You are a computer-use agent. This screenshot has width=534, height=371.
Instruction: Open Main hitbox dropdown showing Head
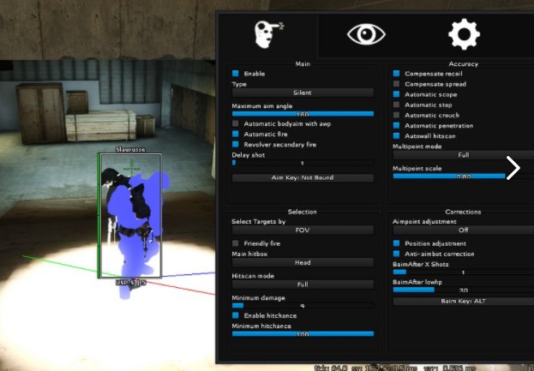click(x=303, y=262)
